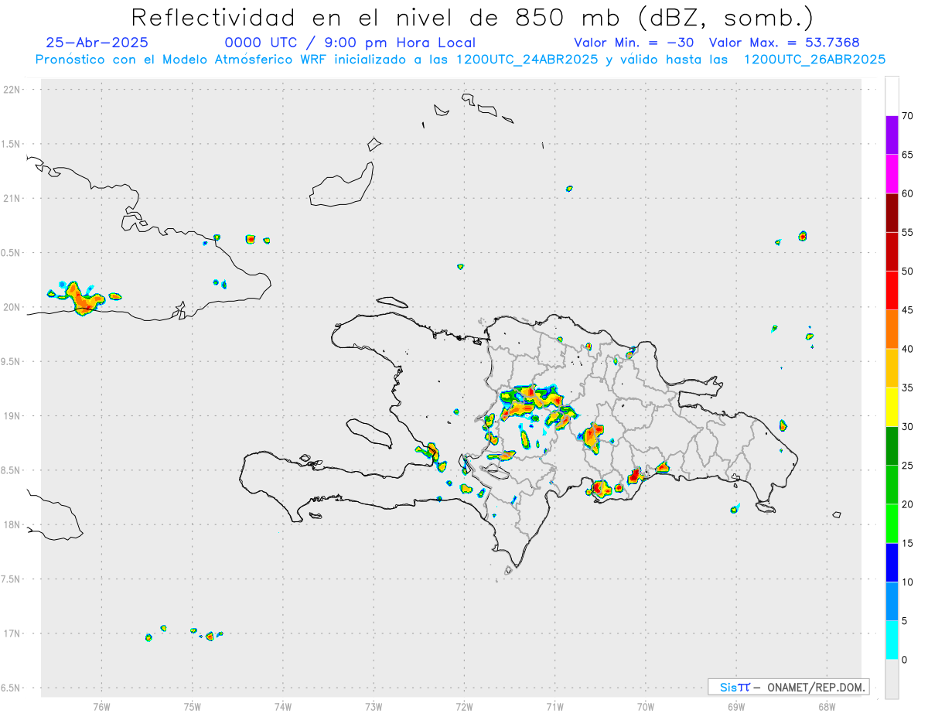Click the '70W' longitude axis label

(x=645, y=706)
